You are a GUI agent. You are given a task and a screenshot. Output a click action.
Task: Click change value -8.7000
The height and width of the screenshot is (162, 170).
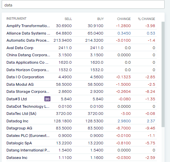pos(123,128)
